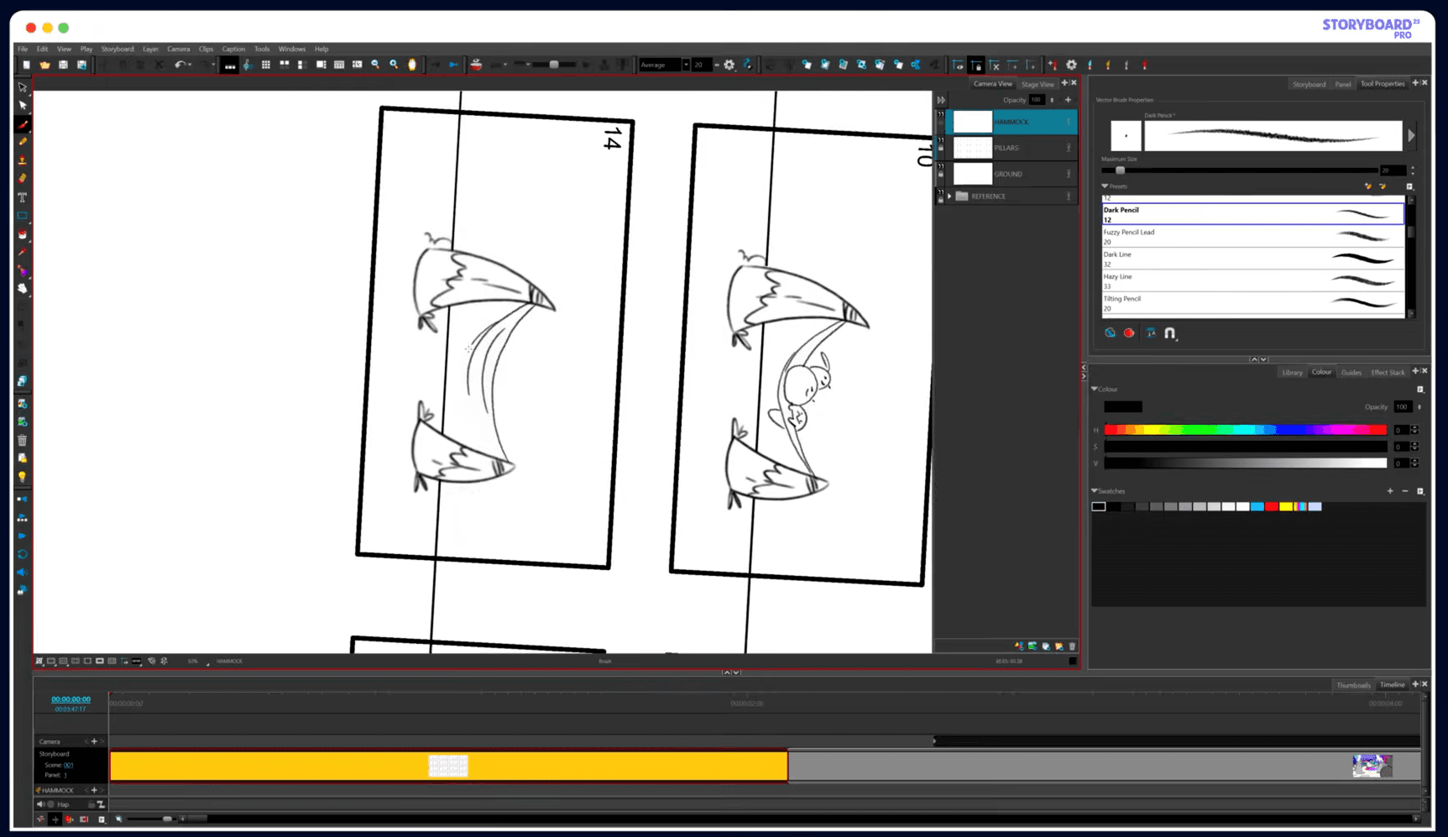Select the Brush tool in left toolbar
1448x837 pixels.
pos(23,124)
